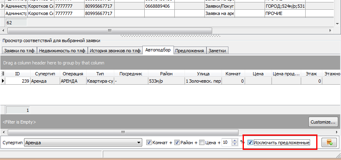The image size is (341, 160).
Task: Click the Customize... filter button
Action: tap(323, 122)
